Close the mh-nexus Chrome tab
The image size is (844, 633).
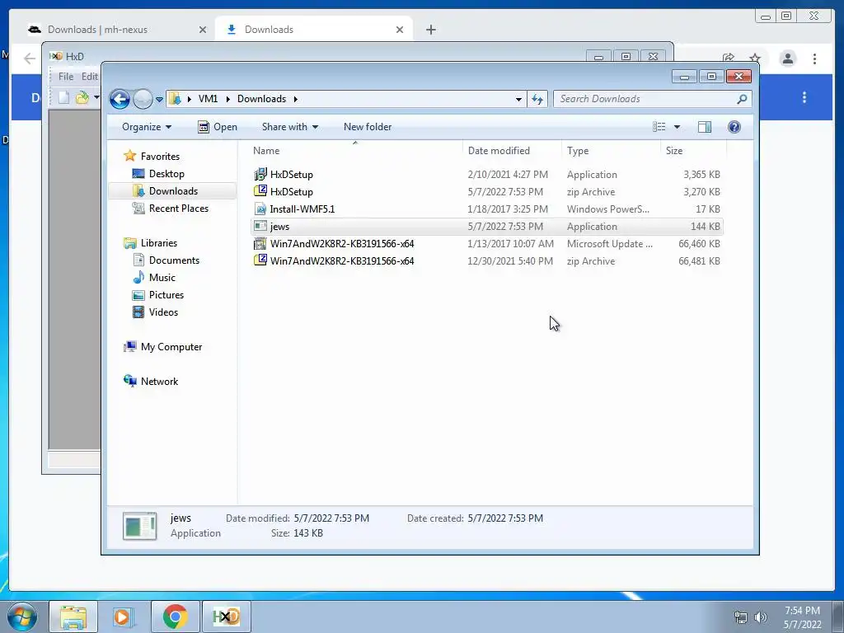203,30
